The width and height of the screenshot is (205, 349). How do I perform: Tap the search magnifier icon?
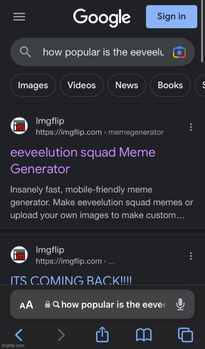25,52
